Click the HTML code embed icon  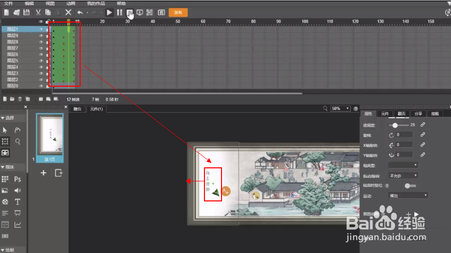[5, 224]
